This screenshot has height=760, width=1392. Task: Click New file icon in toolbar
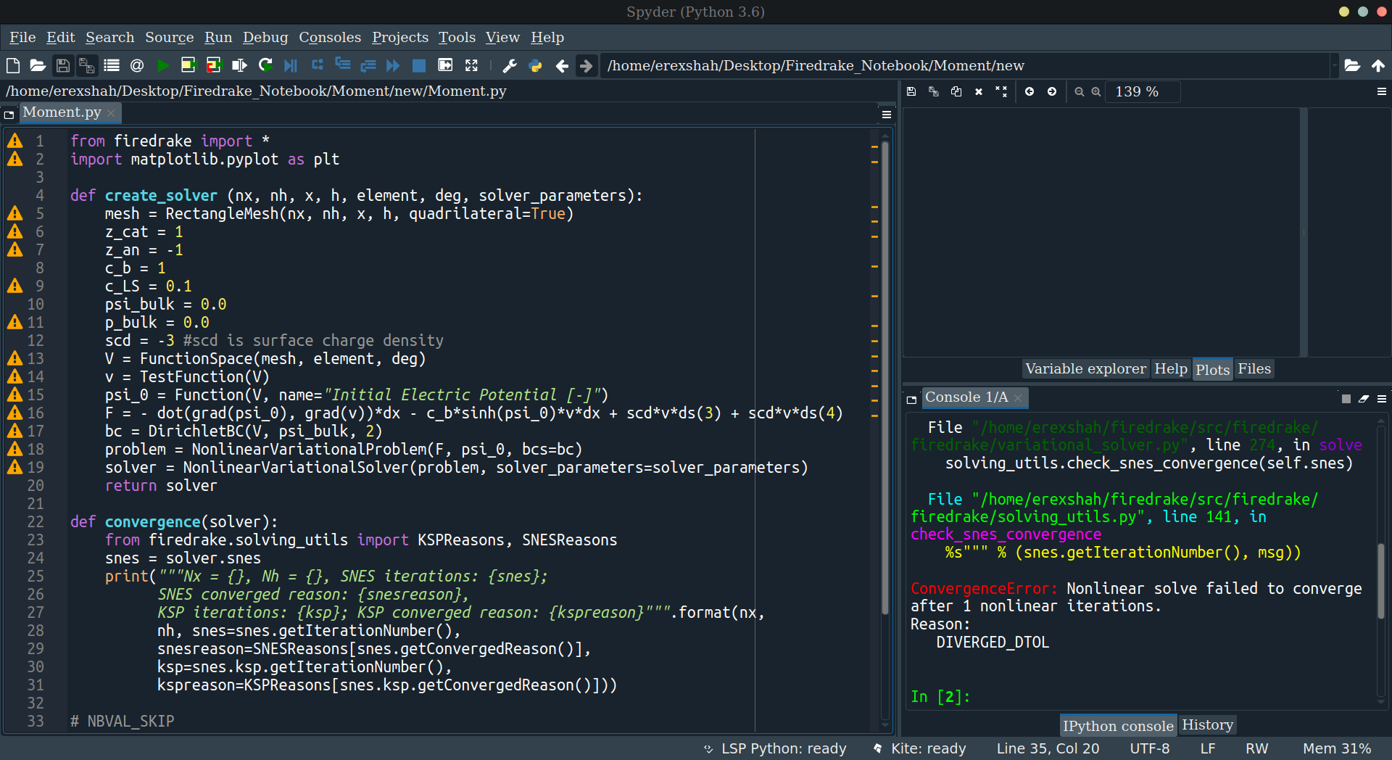click(13, 66)
